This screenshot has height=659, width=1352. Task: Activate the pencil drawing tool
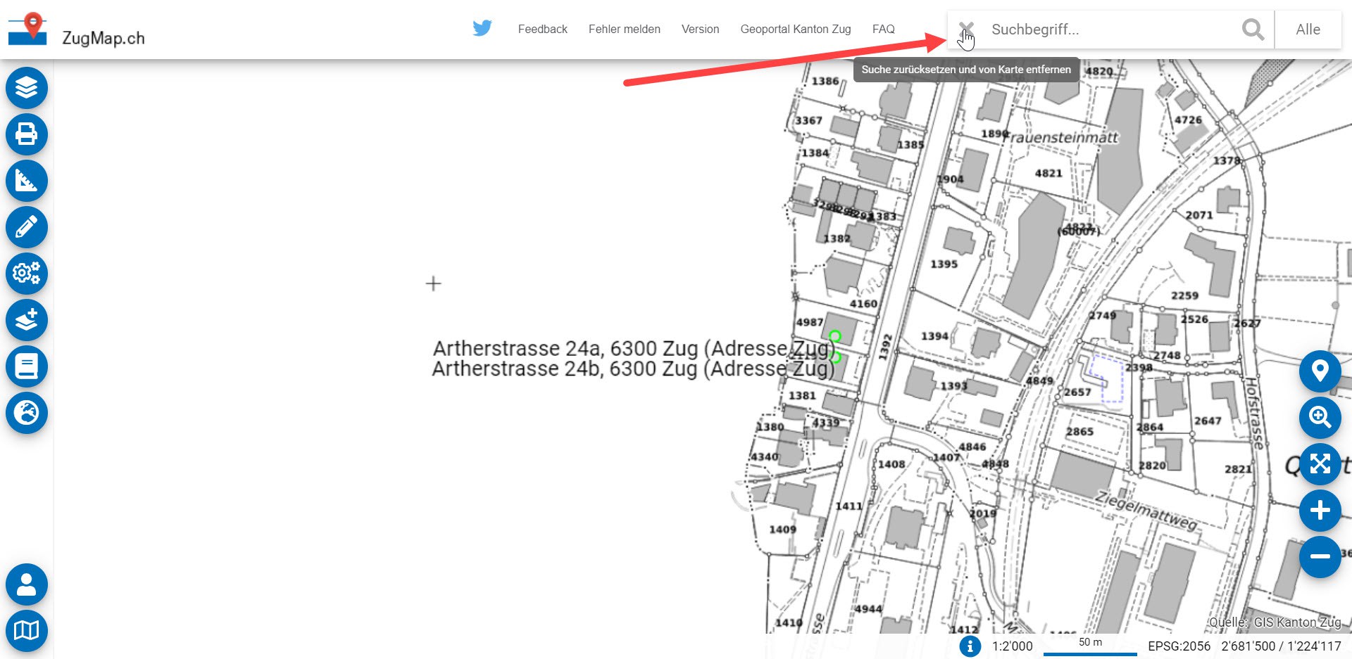27,227
